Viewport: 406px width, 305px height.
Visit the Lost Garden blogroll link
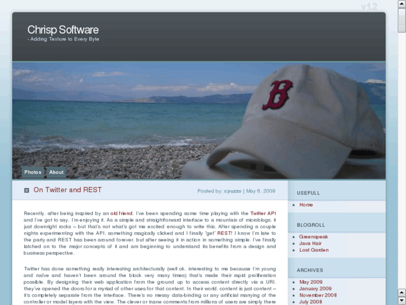coord(314,250)
